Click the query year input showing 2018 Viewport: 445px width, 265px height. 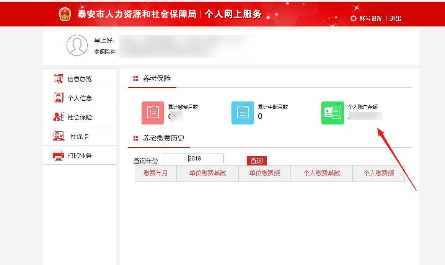[x=194, y=158]
